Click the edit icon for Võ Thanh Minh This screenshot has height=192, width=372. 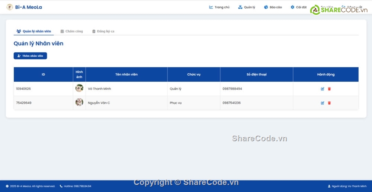point(322,89)
